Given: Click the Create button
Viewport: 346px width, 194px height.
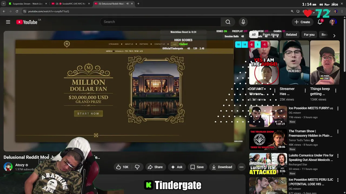Looking at the screenshot, I should (302, 22).
